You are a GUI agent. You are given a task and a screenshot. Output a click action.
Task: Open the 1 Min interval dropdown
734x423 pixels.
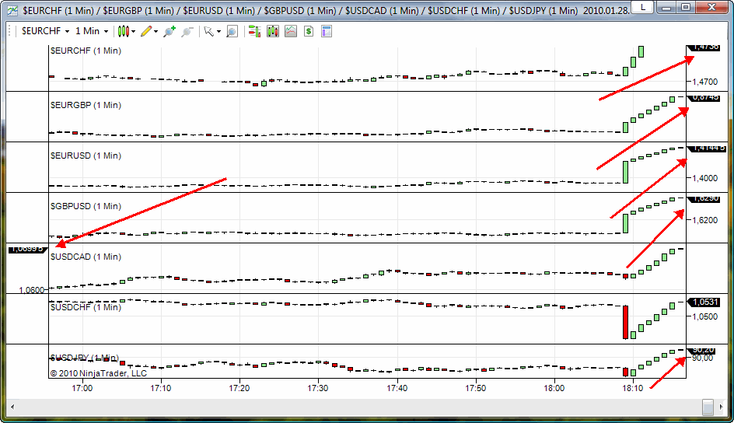pyautogui.click(x=92, y=31)
